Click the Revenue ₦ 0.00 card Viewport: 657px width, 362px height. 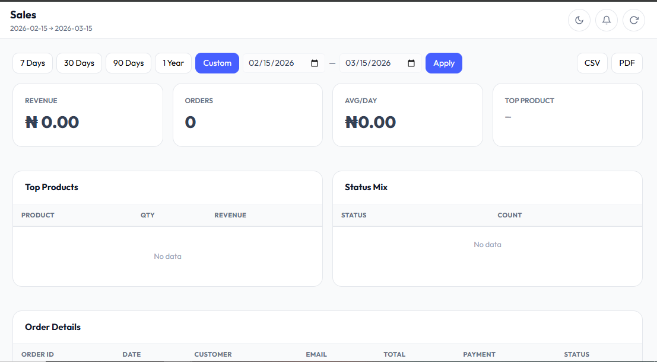point(88,115)
